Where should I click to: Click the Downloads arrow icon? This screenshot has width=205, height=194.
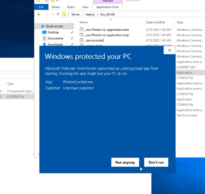[44, 44]
